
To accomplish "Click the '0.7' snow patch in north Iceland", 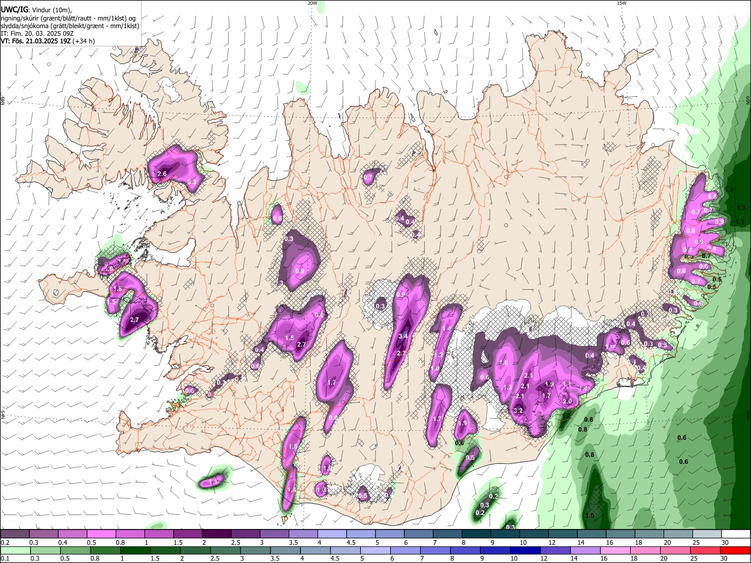I will 370,175.
